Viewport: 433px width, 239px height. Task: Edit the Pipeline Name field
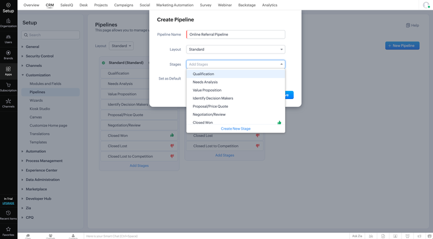236,35
